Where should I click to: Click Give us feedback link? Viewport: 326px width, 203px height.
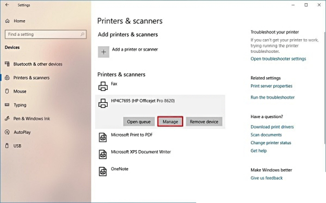coord(266,178)
